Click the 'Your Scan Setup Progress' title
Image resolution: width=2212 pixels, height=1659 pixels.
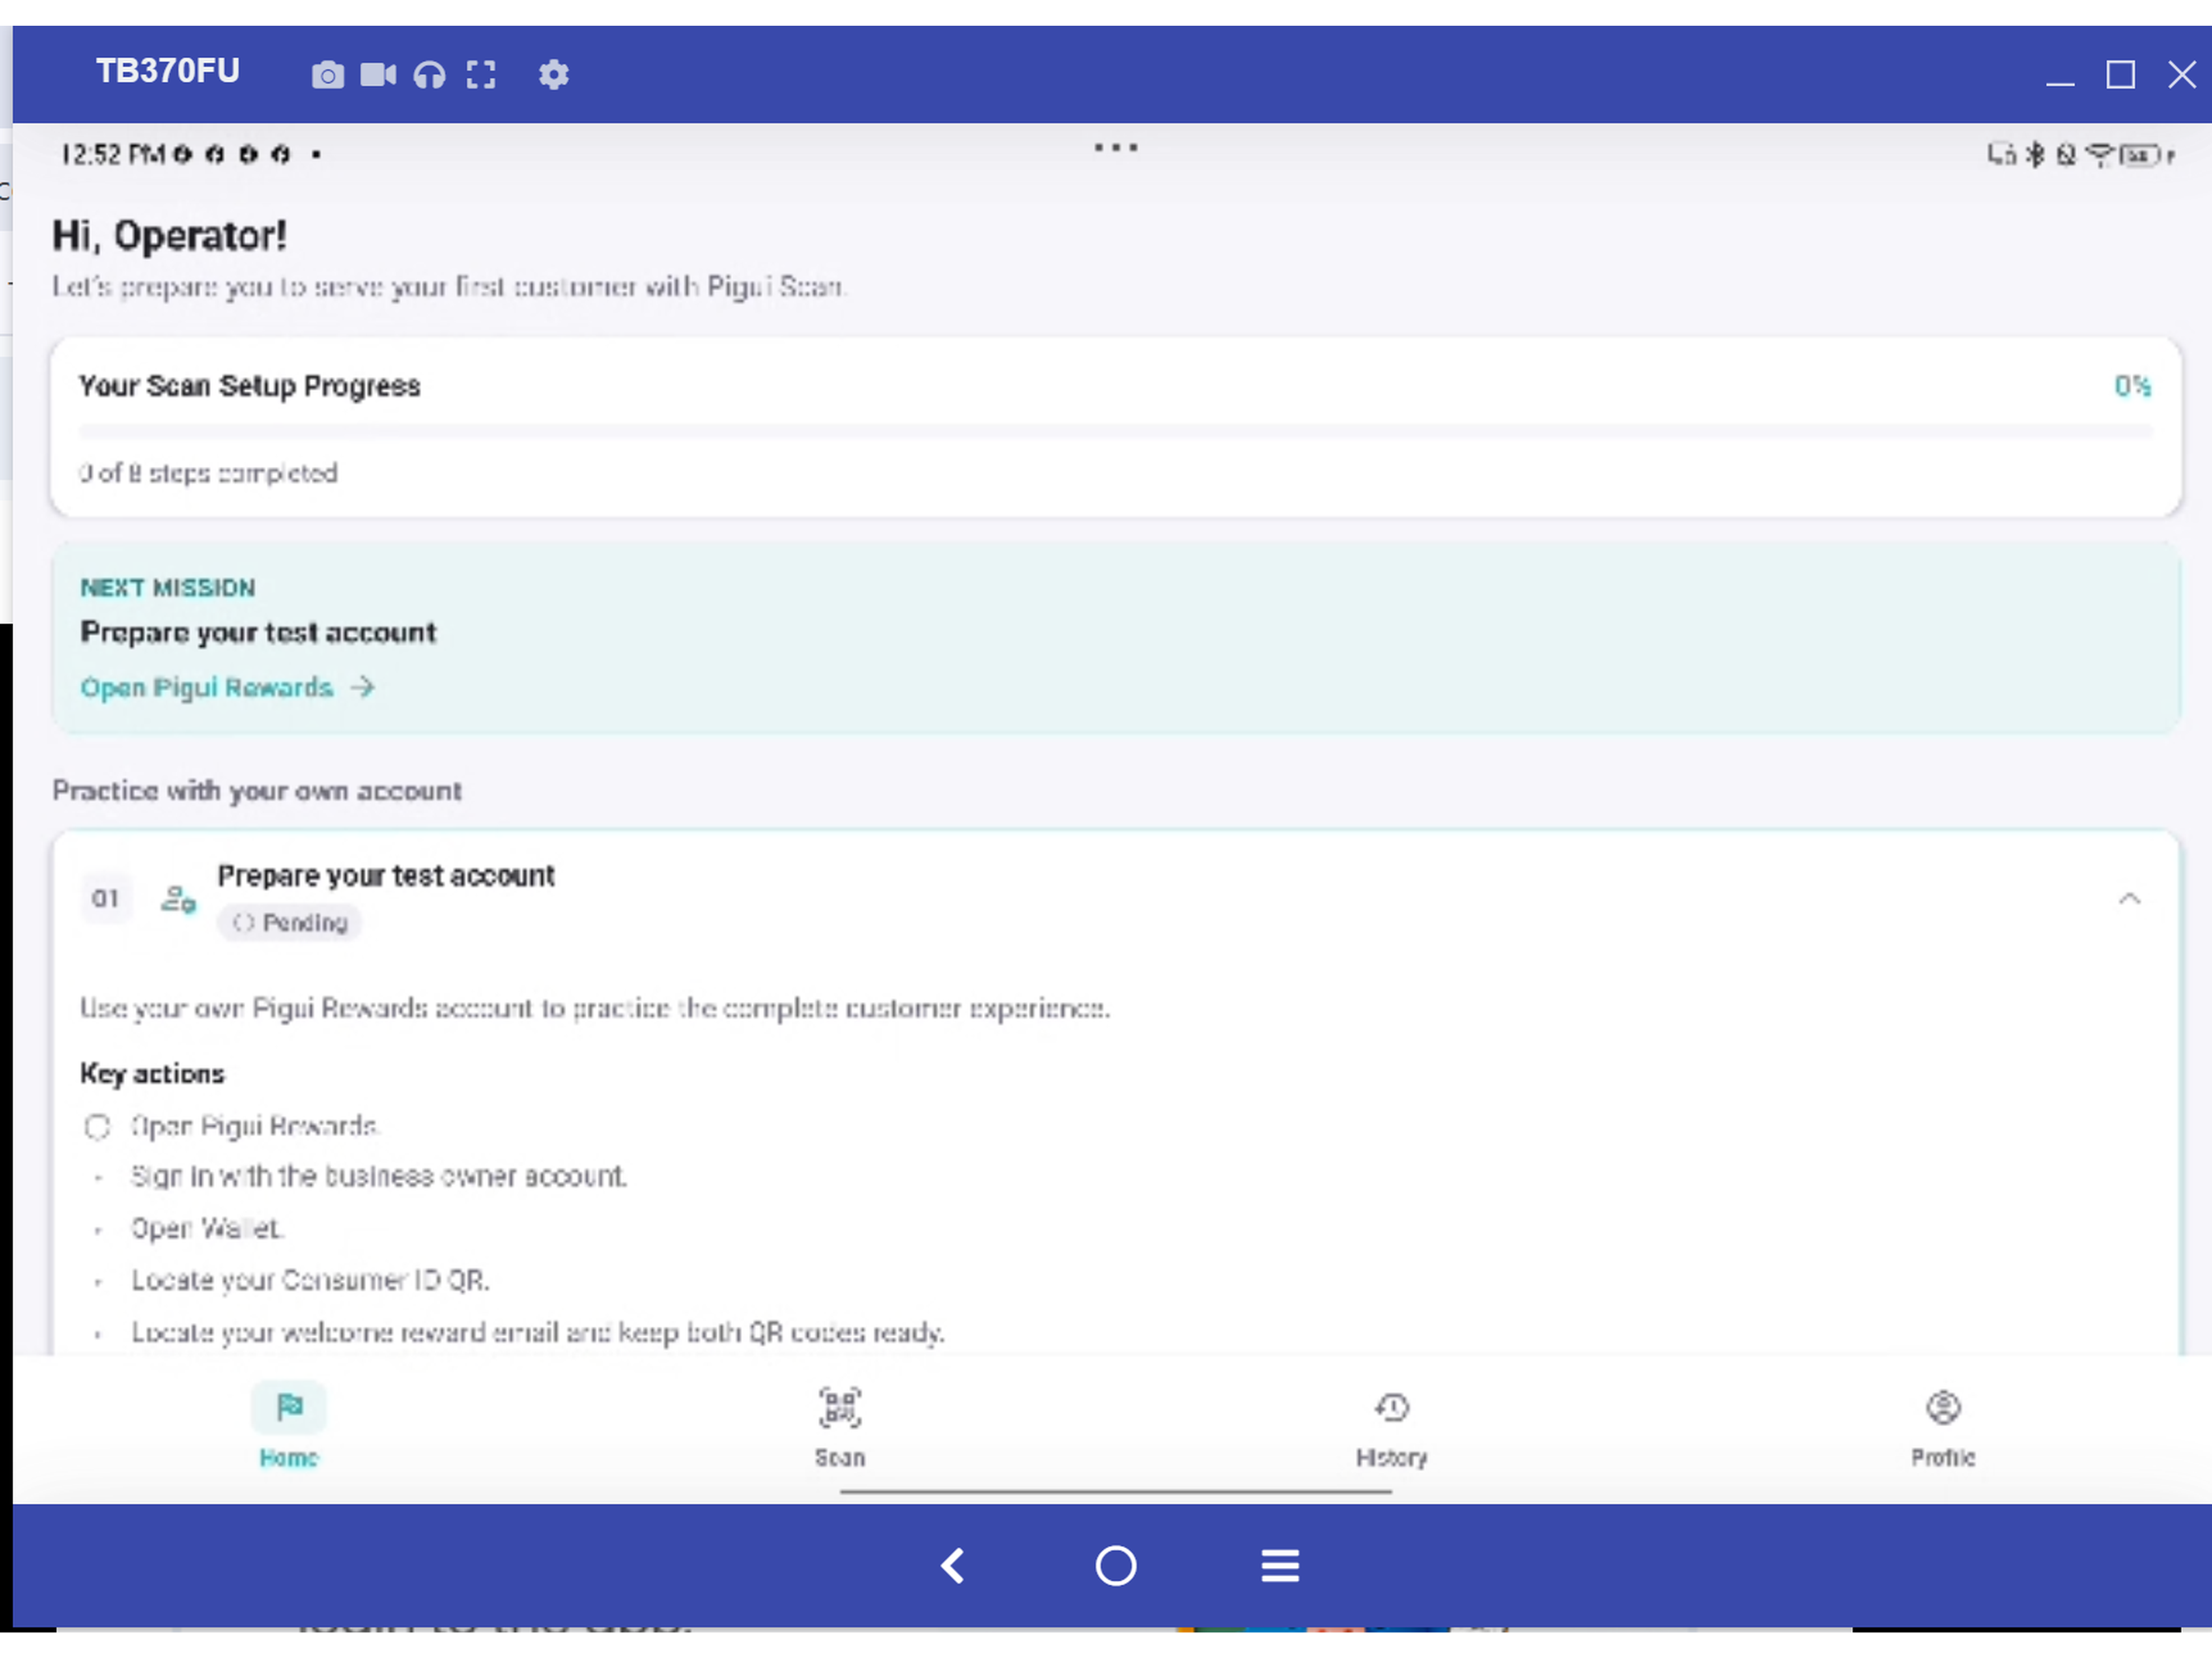tap(250, 386)
